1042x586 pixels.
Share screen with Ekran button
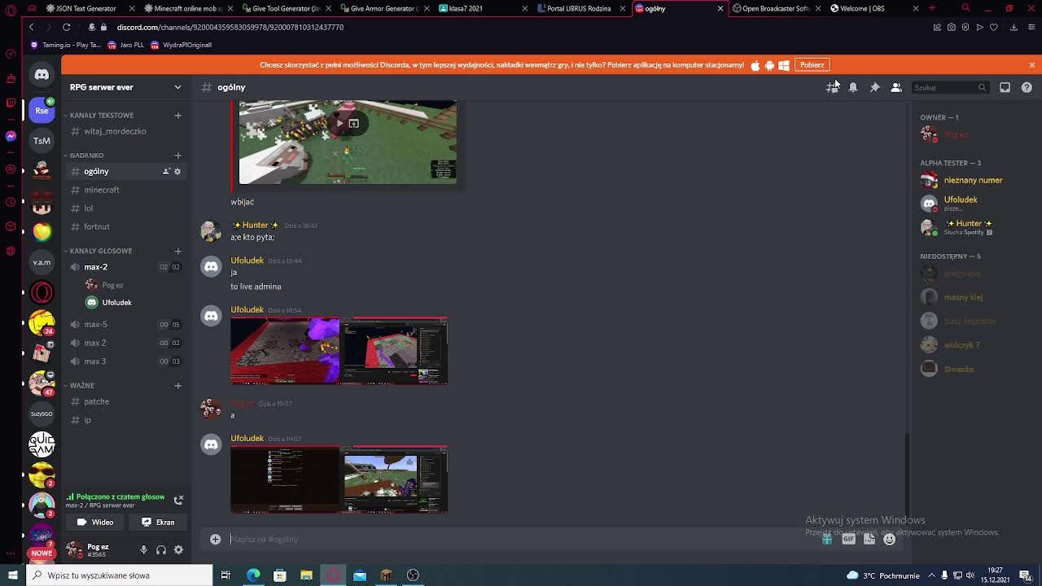(x=158, y=523)
